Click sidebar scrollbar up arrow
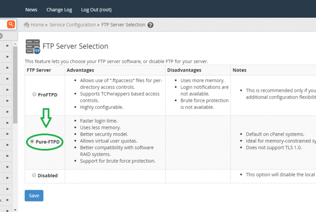 pyautogui.click(x=15, y=44)
